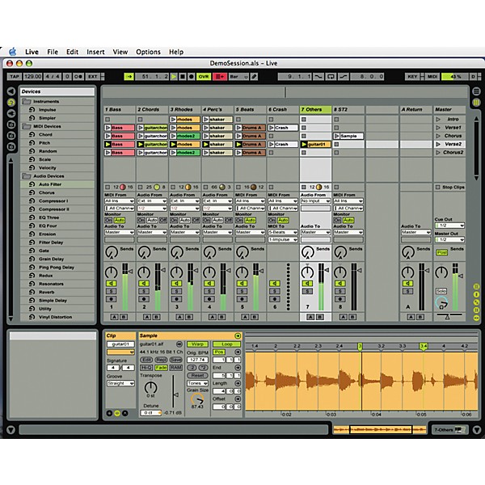The image size is (485, 485).
Task: Click the top arrow icon in the browser sidebar
Action: point(11,91)
